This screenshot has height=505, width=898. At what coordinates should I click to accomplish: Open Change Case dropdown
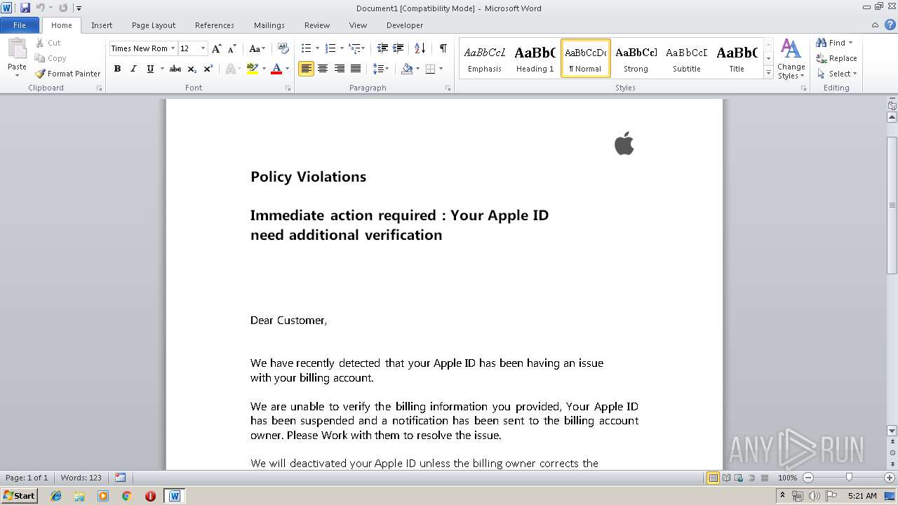coord(257,48)
